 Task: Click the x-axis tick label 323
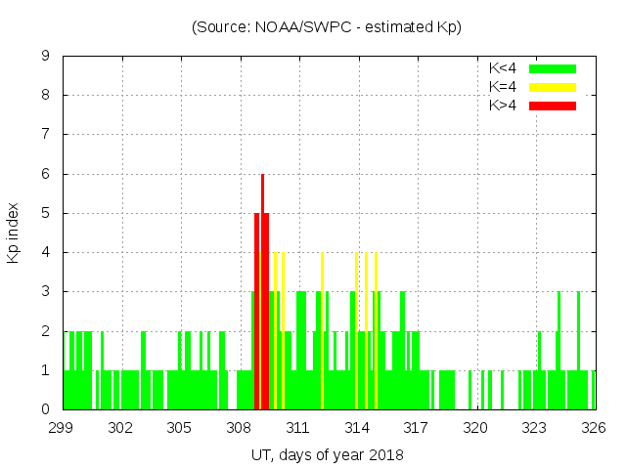pos(534,428)
